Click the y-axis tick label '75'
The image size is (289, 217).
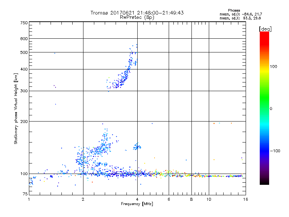pyautogui.click(x=25, y=194)
